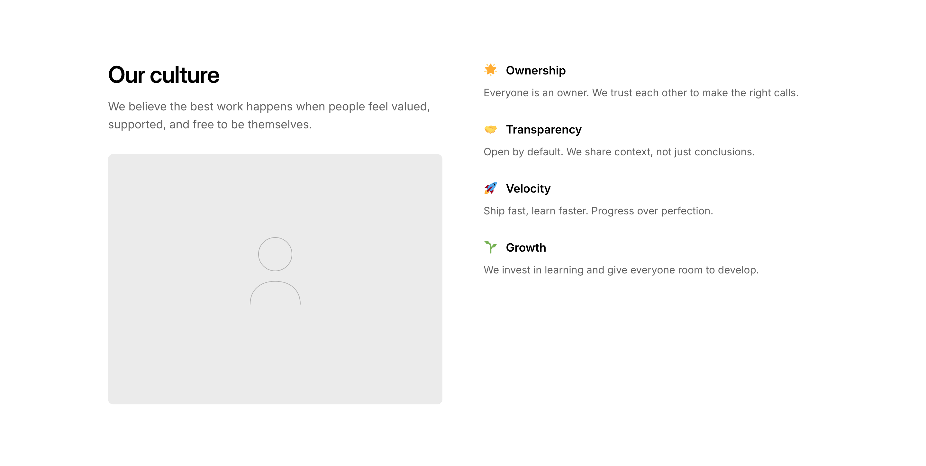Image resolution: width=926 pixels, height=466 pixels.
Task: Click "We share context, not just conclusions."
Action: (660, 152)
